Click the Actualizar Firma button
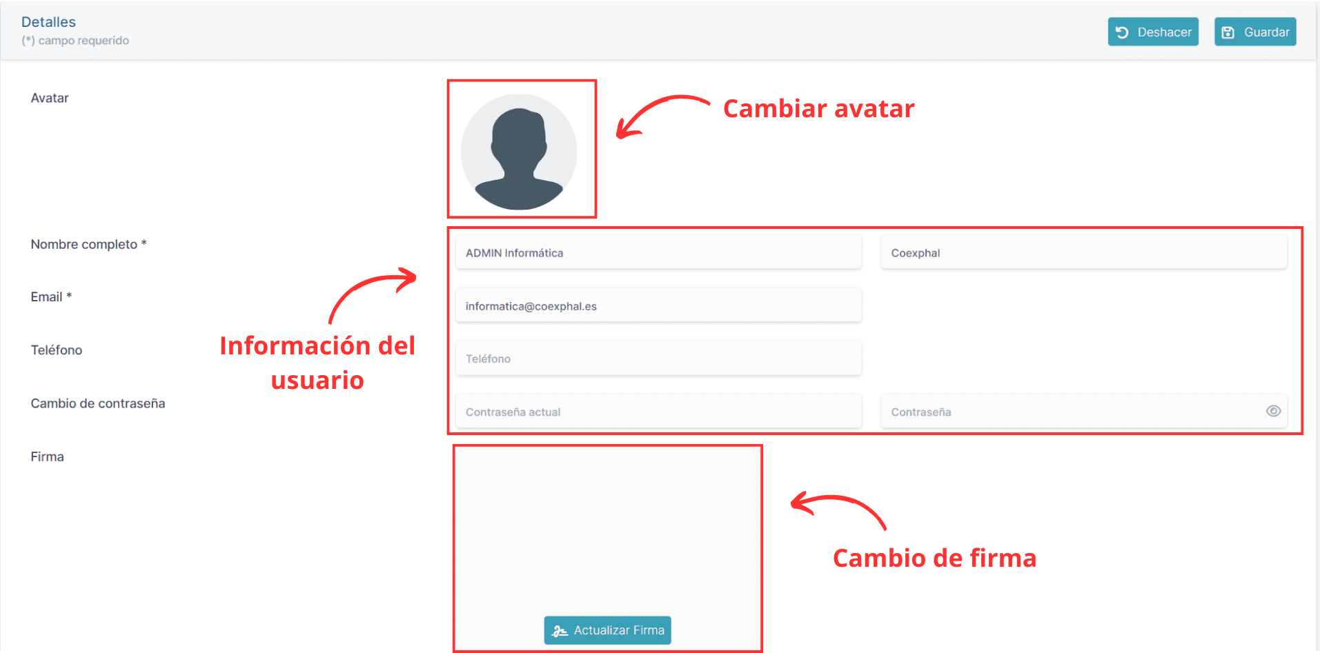This screenshot has height=653, width=1320. [x=607, y=630]
